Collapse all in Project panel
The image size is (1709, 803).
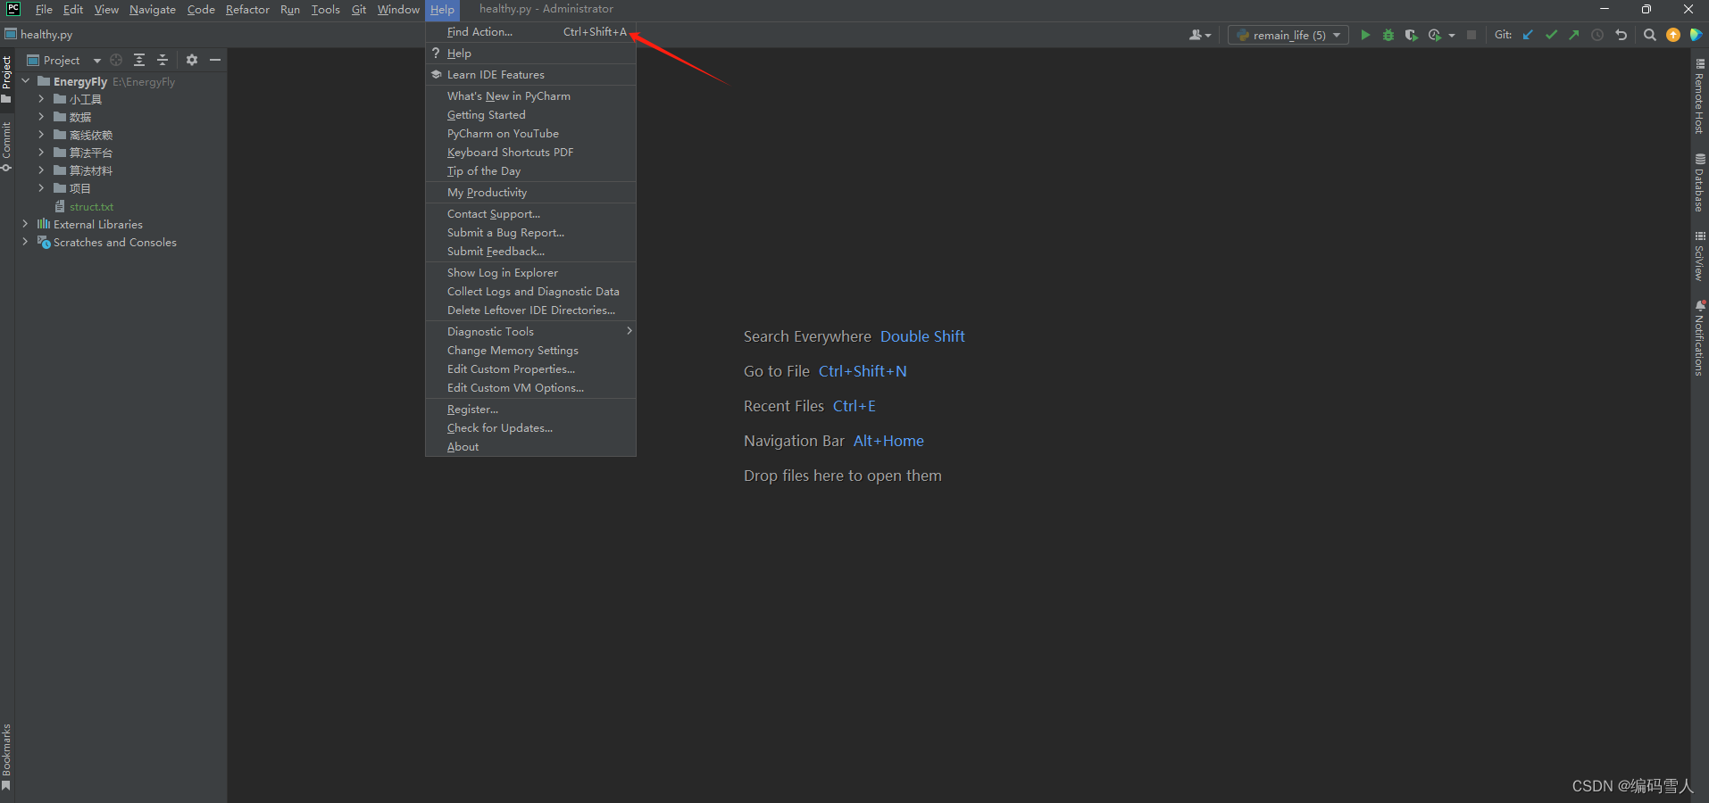pos(163,60)
